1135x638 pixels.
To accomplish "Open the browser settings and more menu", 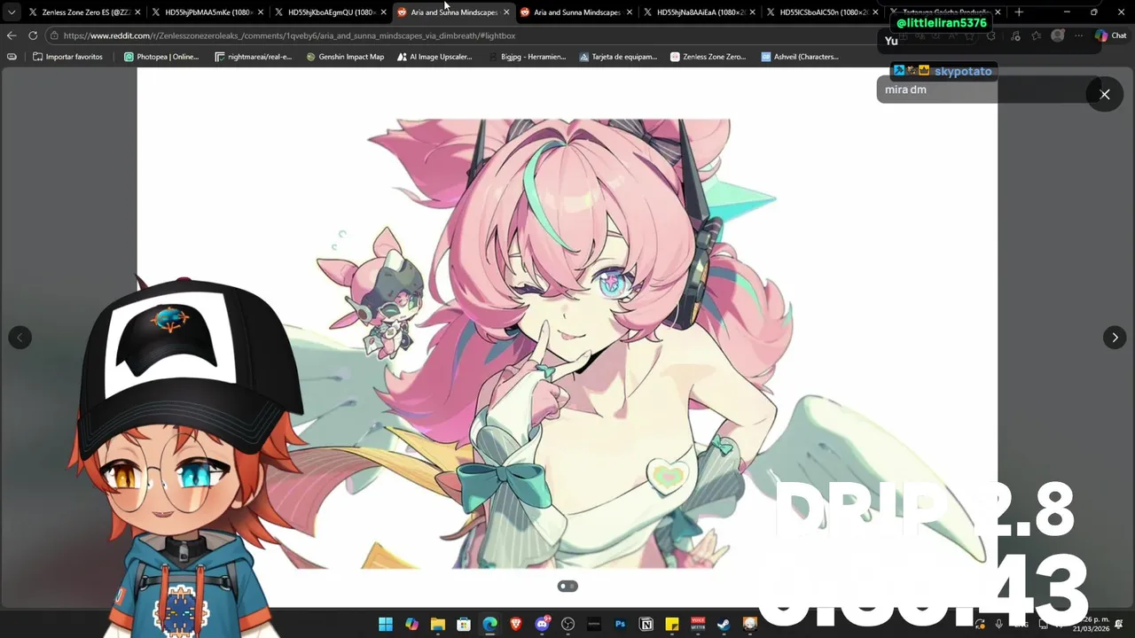I will (1079, 35).
